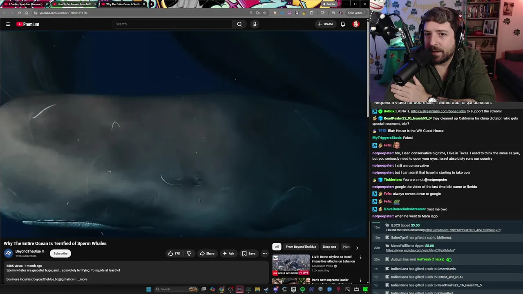Open YouTube notifications bell

tap(343, 24)
